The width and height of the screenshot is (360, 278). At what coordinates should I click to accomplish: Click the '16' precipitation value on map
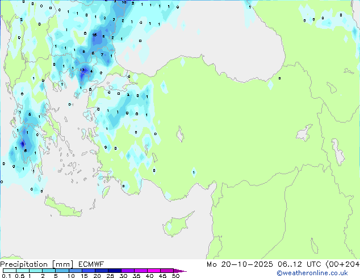point(94,35)
